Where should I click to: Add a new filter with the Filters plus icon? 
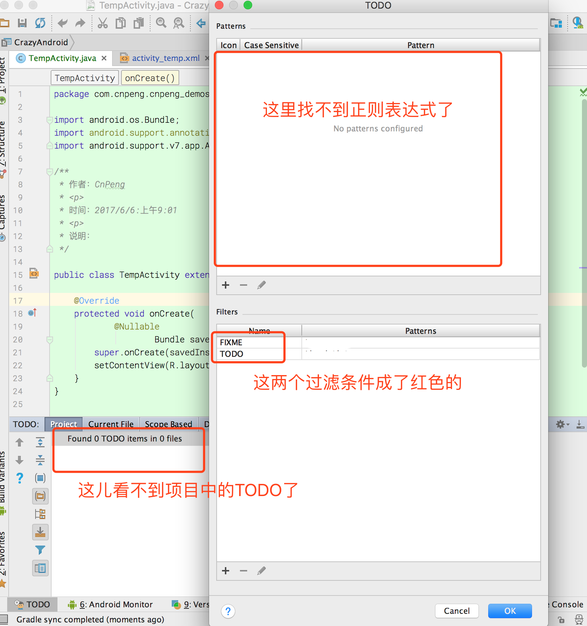(x=226, y=571)
